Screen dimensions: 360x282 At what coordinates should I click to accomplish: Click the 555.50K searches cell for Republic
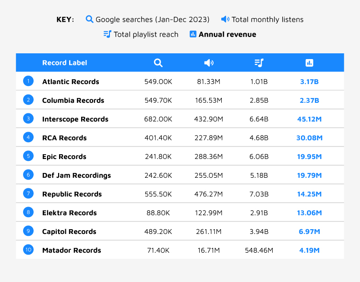click(x=158, y=194)
